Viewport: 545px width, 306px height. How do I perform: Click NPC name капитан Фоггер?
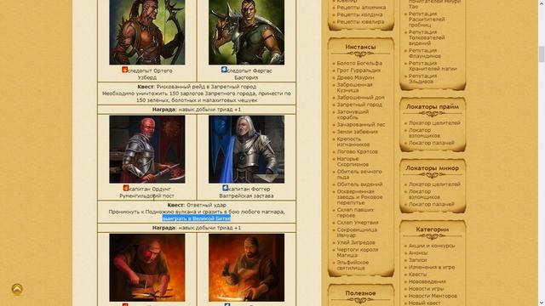click(250, 189)
